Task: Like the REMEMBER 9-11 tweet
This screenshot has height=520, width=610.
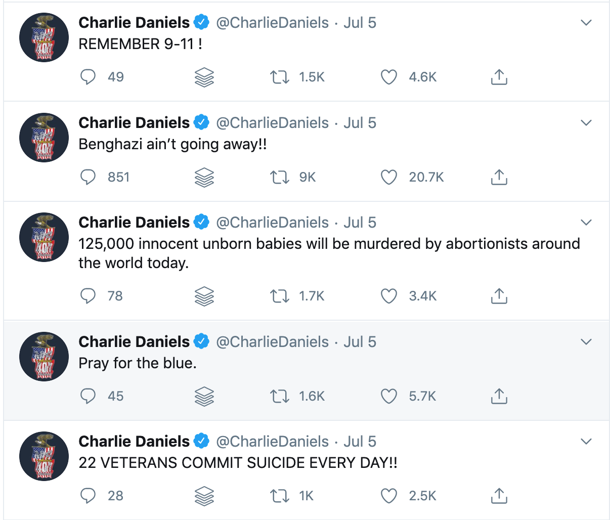Action: pyautogui.click(x=388, y=77)
